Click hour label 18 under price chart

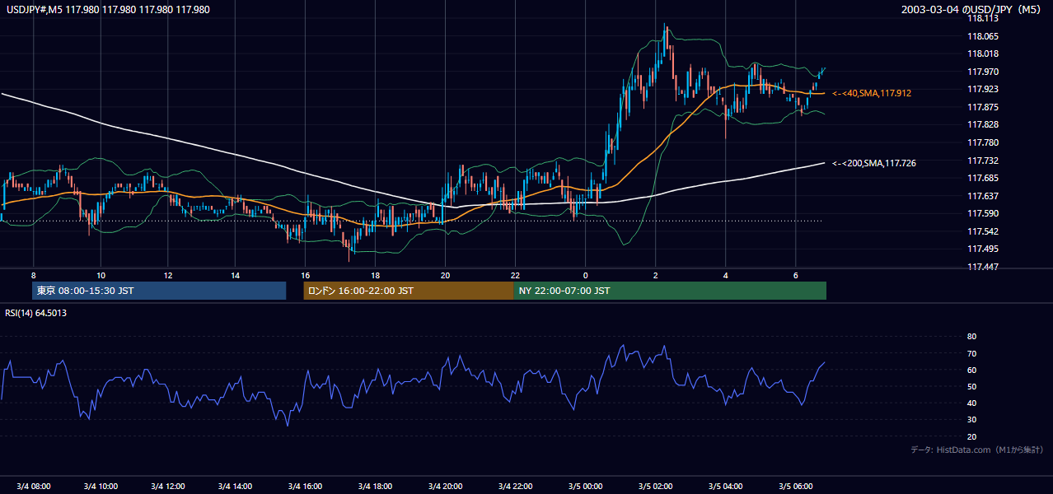pos(375,275)
